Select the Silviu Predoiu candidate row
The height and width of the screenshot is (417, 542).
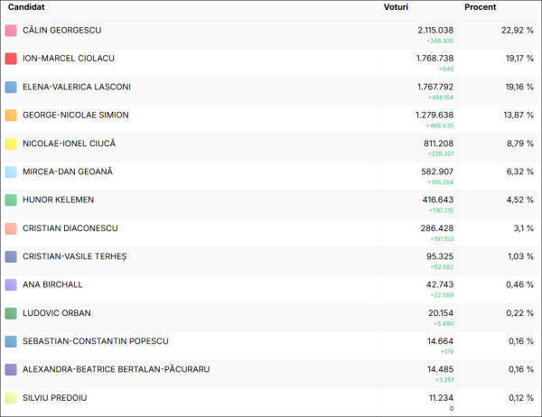[271, 403]
